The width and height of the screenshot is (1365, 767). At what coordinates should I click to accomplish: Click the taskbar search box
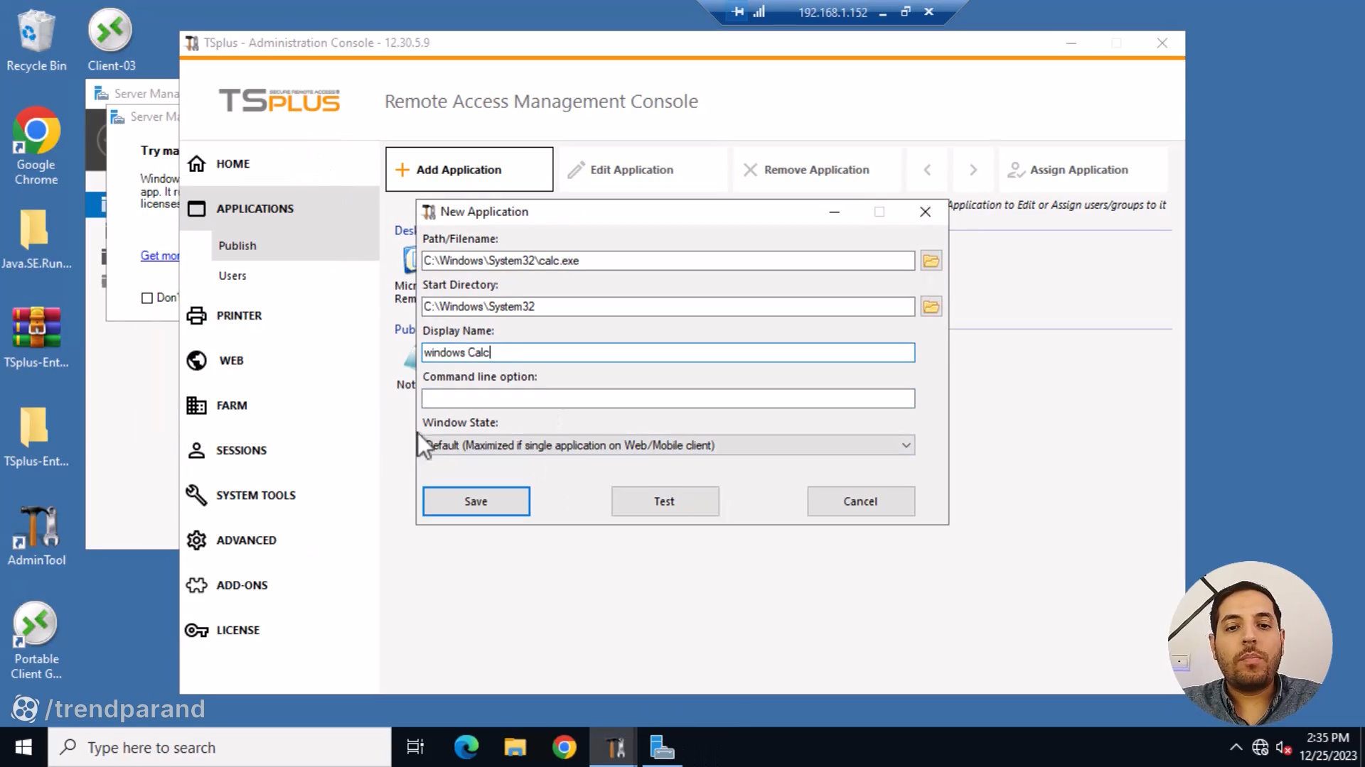point(220,747)
